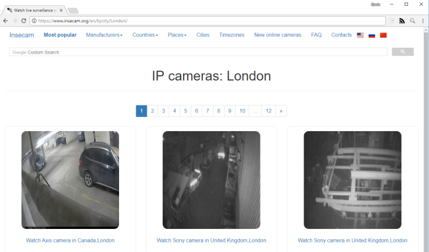Open the Most popular menu item
429x252 pixels.
point(60,35)
